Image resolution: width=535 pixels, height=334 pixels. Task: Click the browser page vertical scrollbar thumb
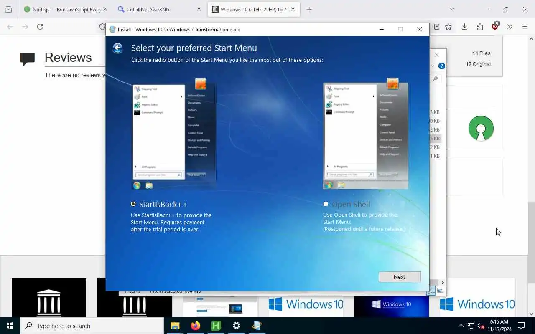[531, 243]
